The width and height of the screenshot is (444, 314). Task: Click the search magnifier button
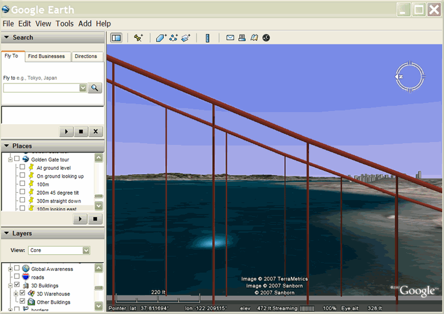click(x=95, y=88)
